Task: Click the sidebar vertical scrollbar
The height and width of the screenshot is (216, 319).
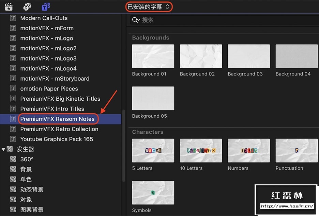Action: [123, 146]
